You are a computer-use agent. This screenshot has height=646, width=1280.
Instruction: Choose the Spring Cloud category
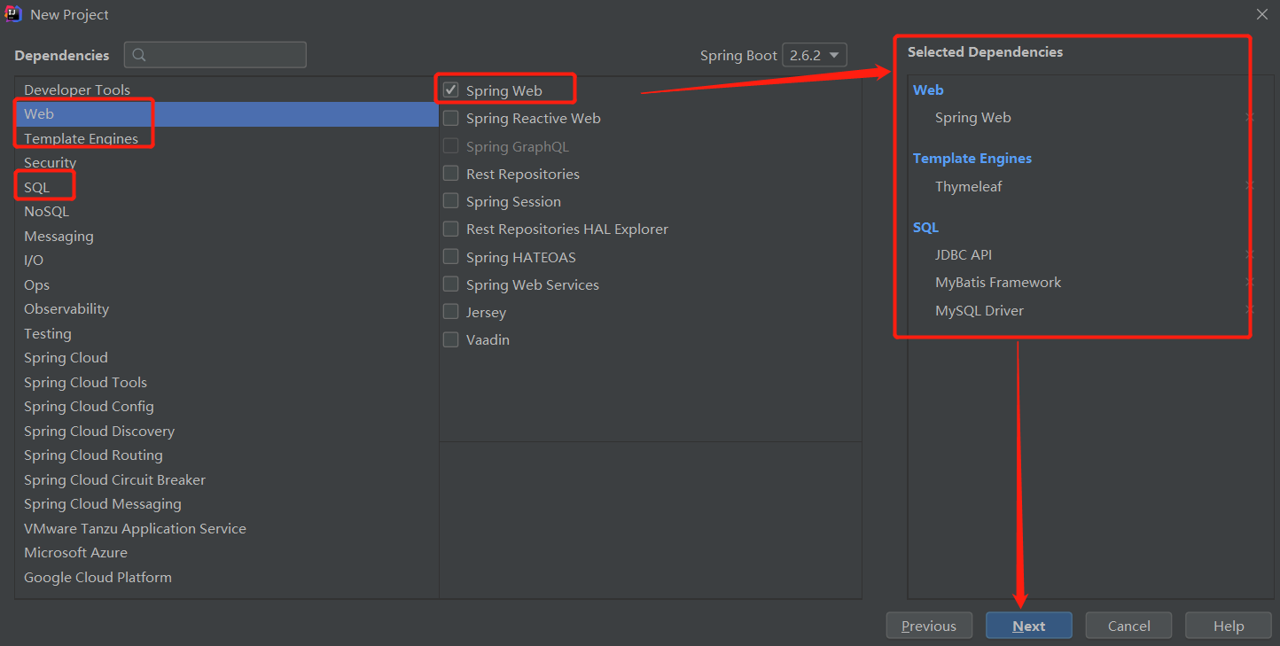tap(227, 358)
